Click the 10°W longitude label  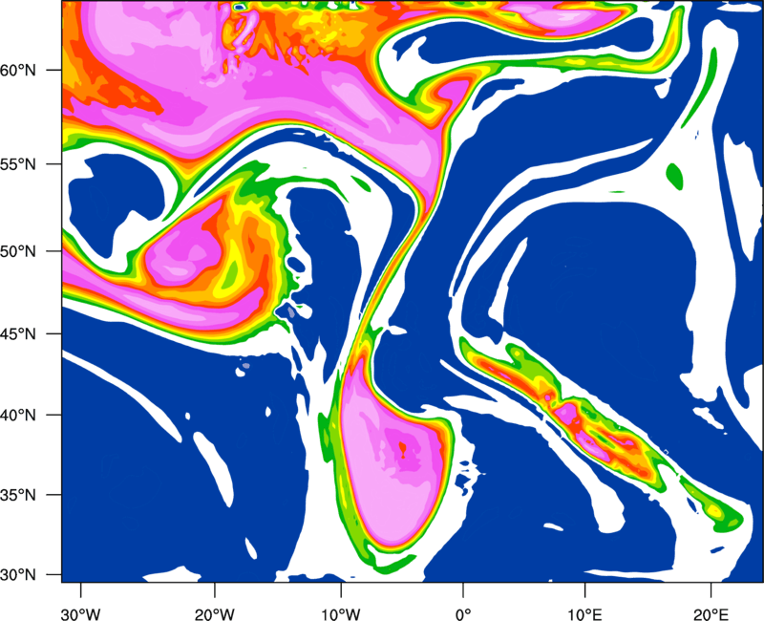pos(340,614)
